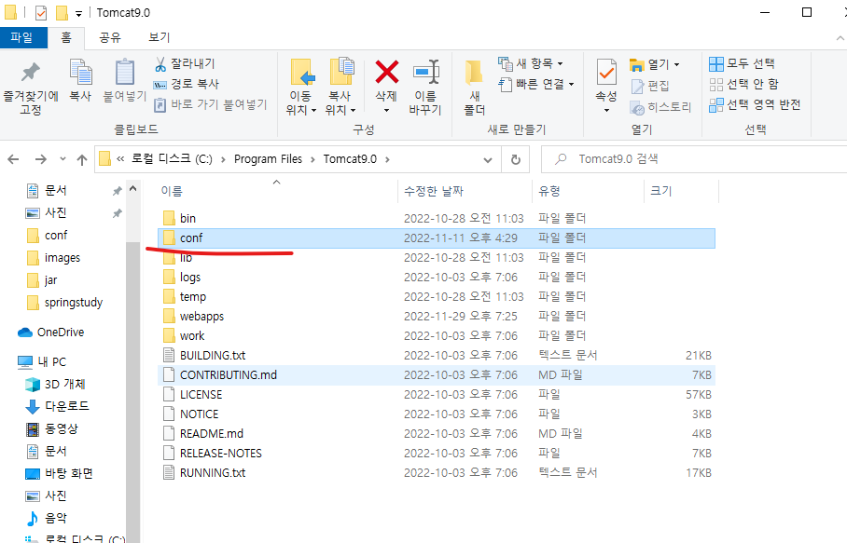Open Move to (이동 위치) dropdown

pyautogui.click(x=300, y=88)
